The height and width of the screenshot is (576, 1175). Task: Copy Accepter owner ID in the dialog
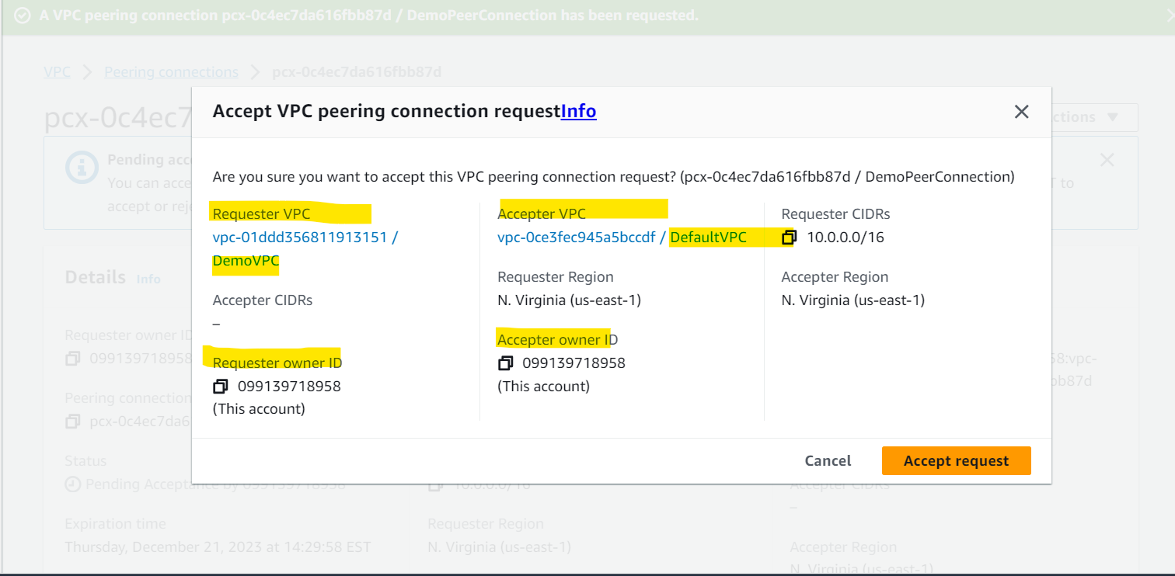click(505, 363)
